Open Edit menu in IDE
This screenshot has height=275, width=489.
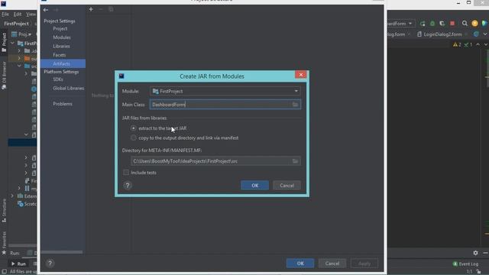[18, 15]
